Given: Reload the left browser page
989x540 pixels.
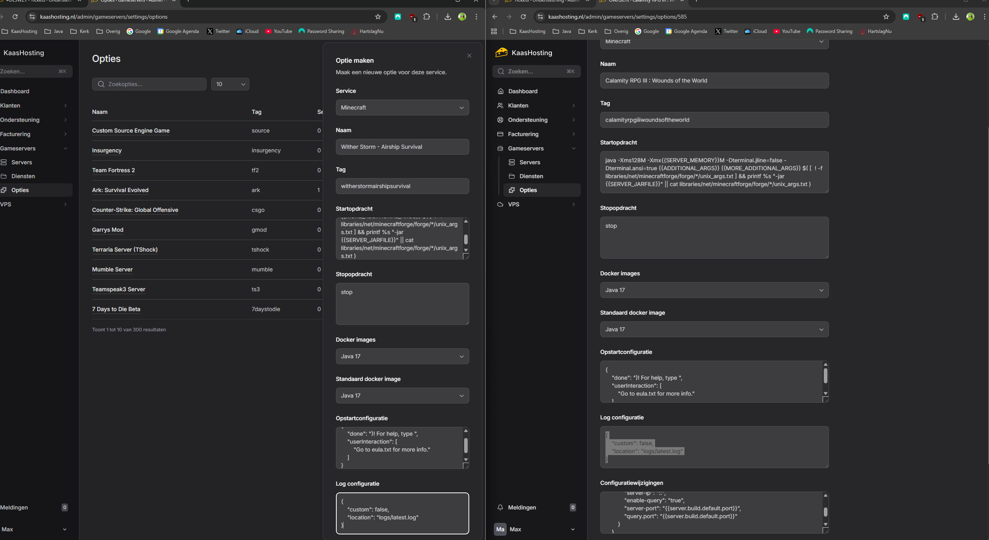Looking at the screenshot, I should click(15, 17).
